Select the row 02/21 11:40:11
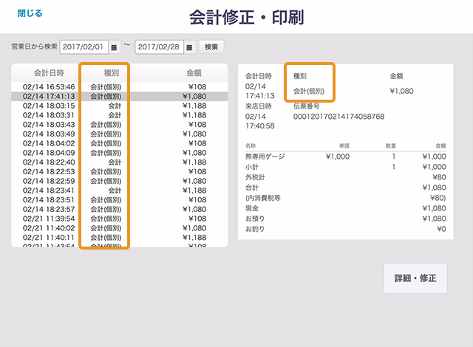 [x=120, y=237]
